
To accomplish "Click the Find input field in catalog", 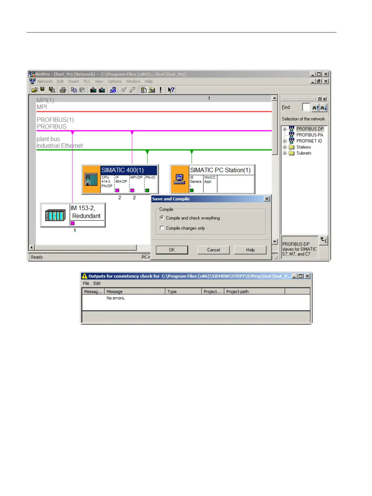I will (x=306, y=108).
